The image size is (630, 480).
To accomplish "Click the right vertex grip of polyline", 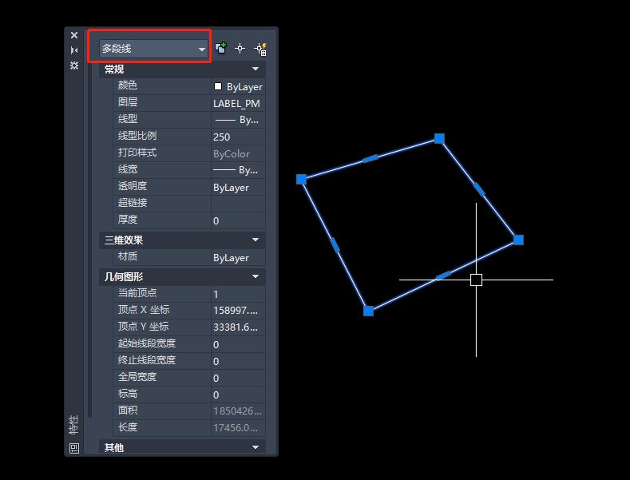I will click(x=519, y=240).
